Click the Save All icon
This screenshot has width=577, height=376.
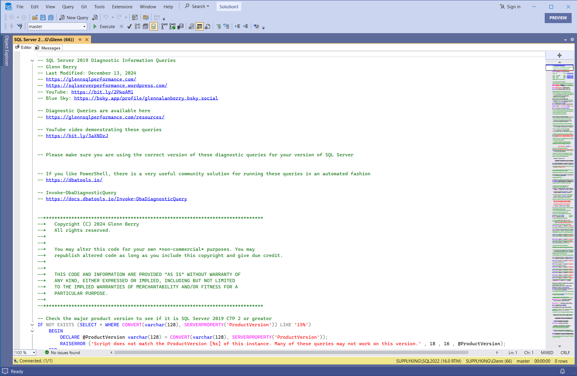click(51, 17)
